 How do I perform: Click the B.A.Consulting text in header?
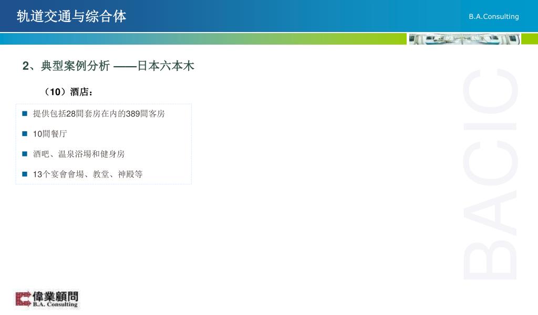(x=494, y=16)
